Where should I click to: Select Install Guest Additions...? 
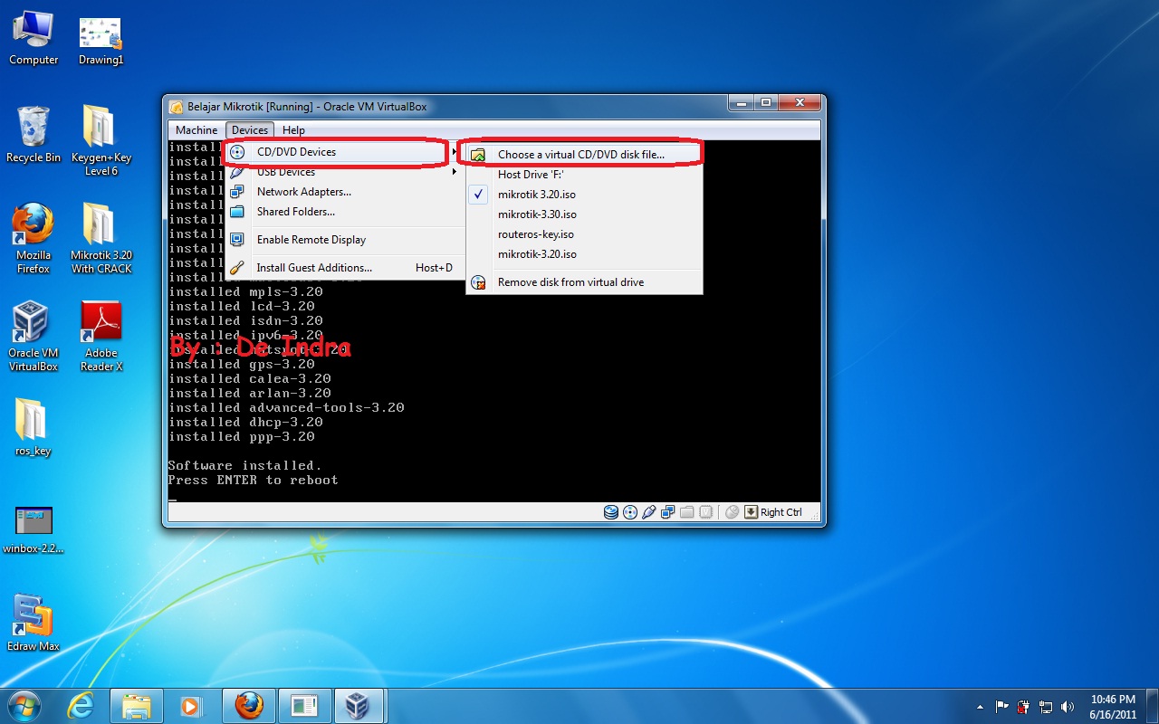click(343, 268)
